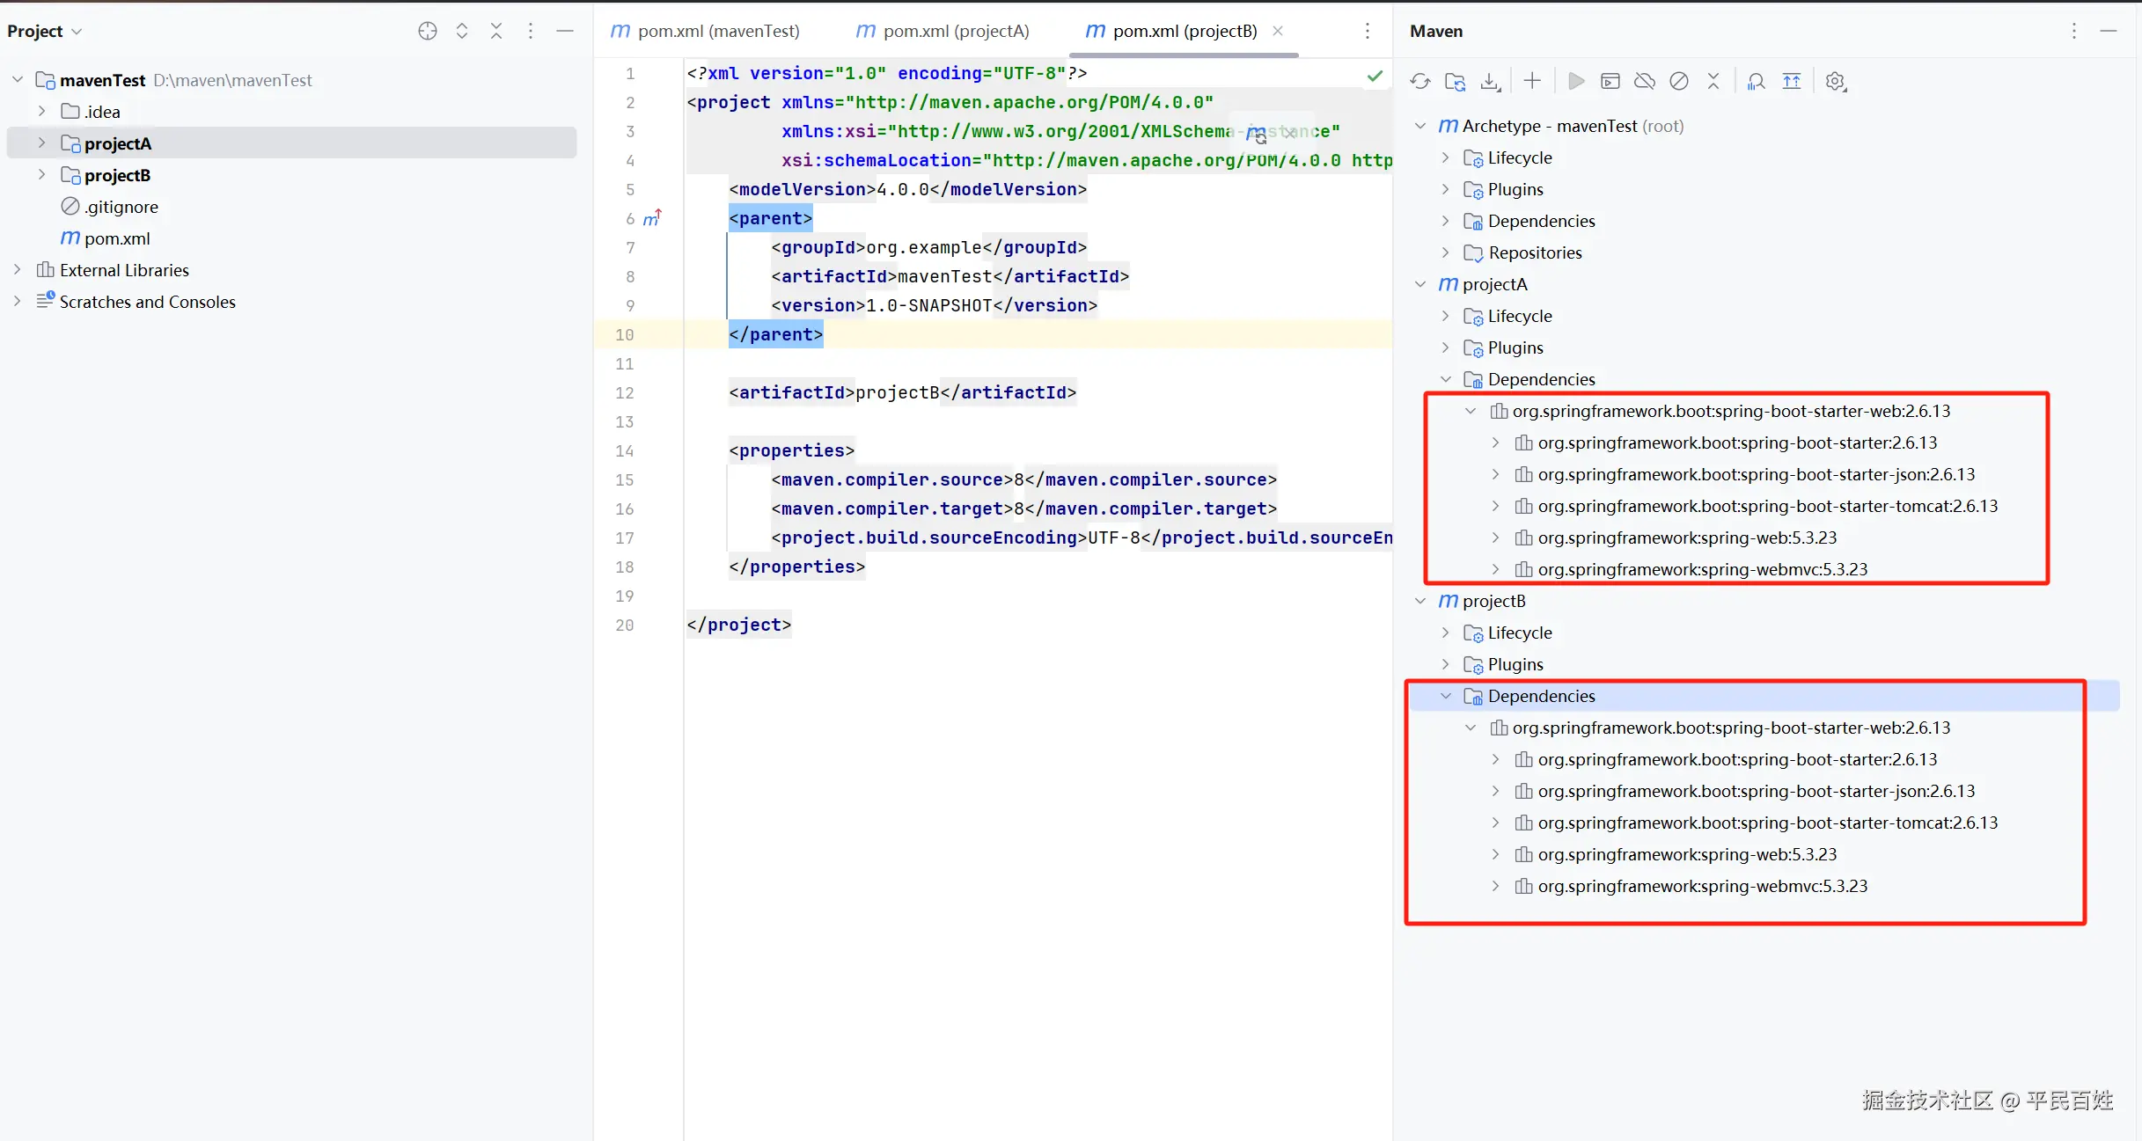Viewport: 2142px width, 1141px height.
Task: Add Maven project with plus icon
Action: tap(1532, 81)
